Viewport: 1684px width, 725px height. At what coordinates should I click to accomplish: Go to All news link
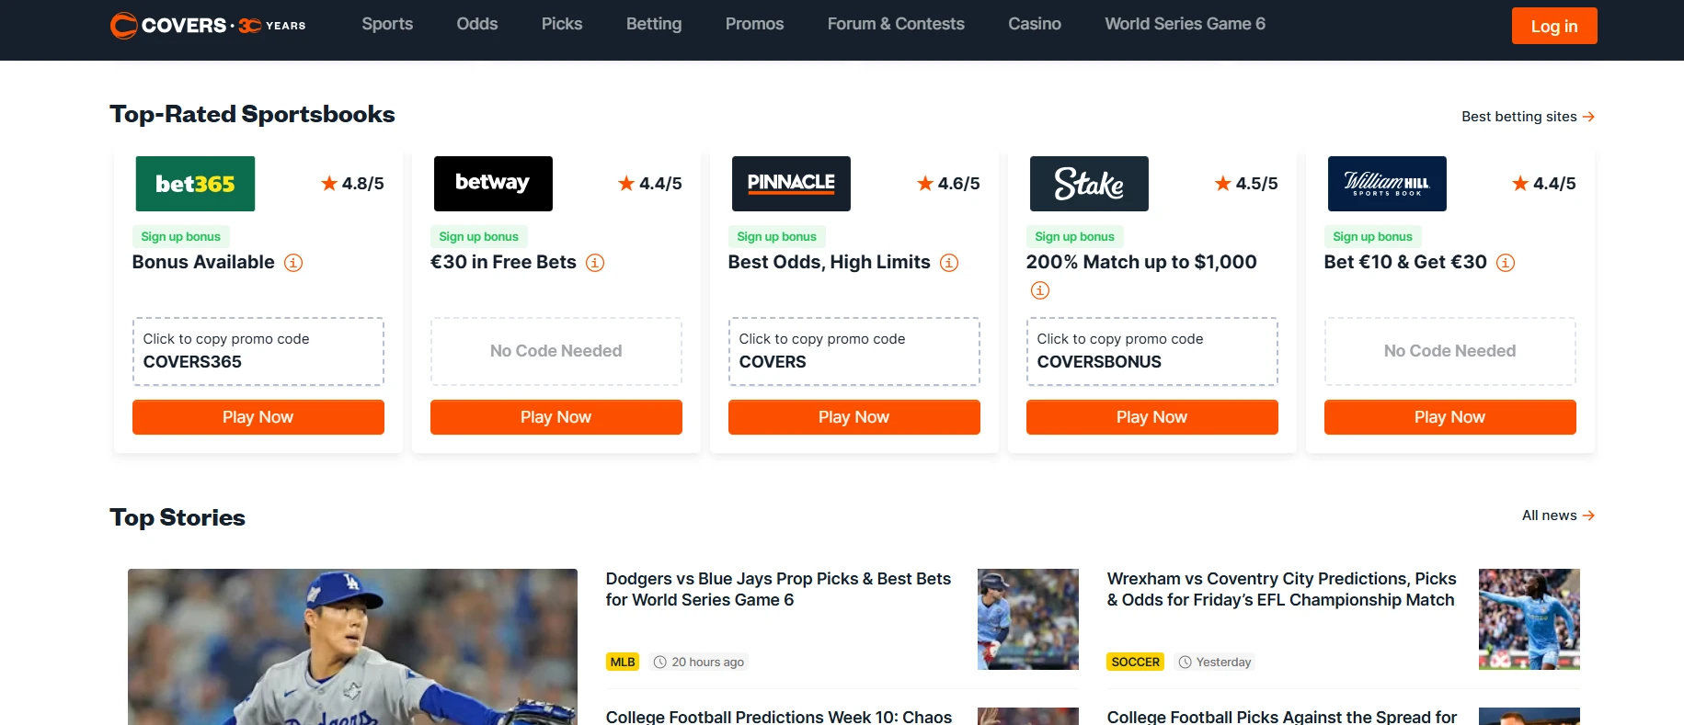pyautogui.click(x=1557, y=515)
